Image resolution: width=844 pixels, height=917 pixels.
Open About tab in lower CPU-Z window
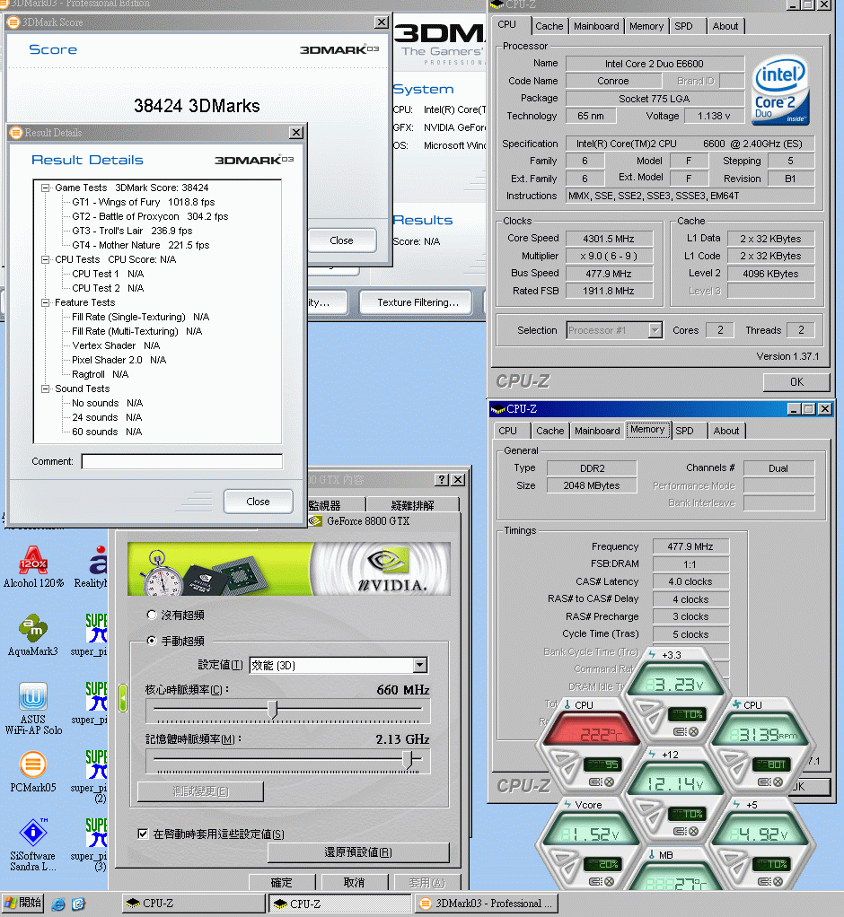[x=725, y=431]
